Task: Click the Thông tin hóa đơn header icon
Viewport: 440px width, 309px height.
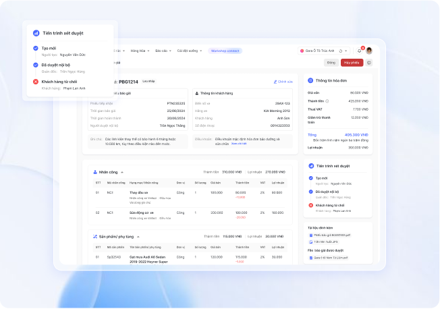Action: point(310,81)
